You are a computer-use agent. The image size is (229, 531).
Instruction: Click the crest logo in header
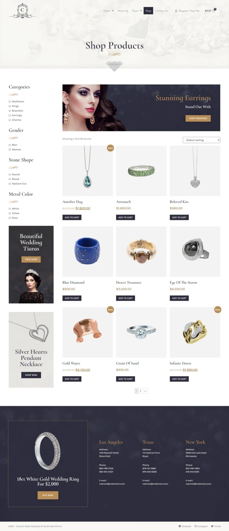22,11
